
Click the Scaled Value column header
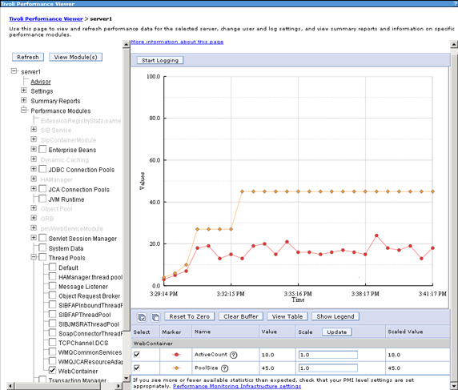tap(405, 332)
